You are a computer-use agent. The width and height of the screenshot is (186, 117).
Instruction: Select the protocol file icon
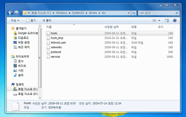(x=48, y=52)
